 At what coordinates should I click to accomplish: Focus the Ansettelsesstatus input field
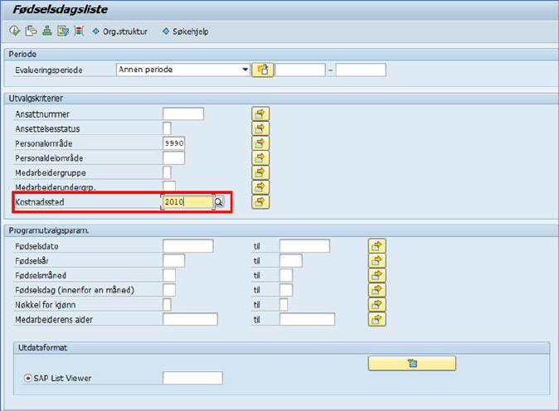coord(167,128)
